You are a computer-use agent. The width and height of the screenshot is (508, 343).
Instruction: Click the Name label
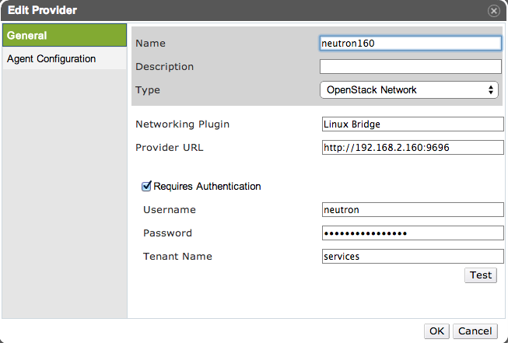point(150,43)
